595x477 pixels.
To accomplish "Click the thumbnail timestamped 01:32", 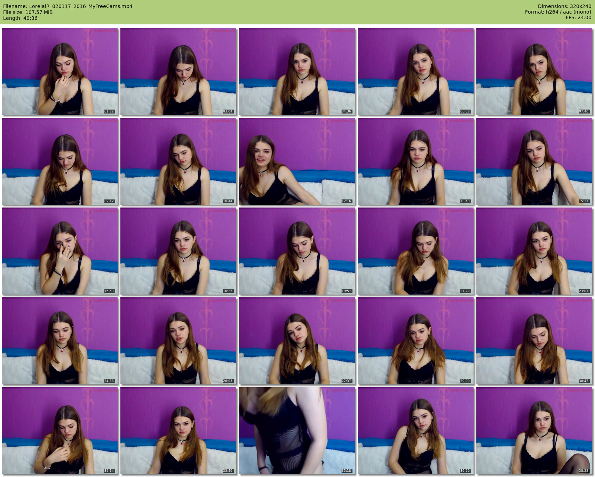I will pyautogui.click(x=59, y=71).
